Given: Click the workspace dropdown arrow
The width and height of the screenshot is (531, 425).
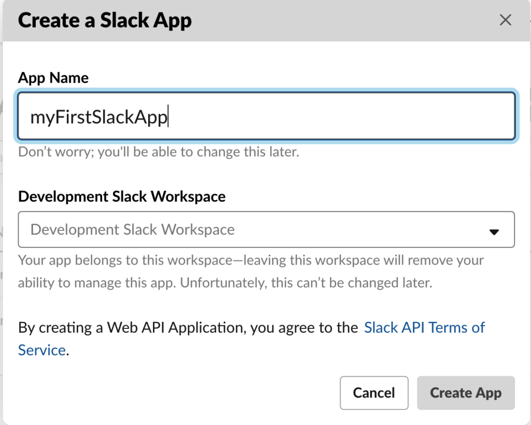Looking at the screenshot, I should pos(494,231).
